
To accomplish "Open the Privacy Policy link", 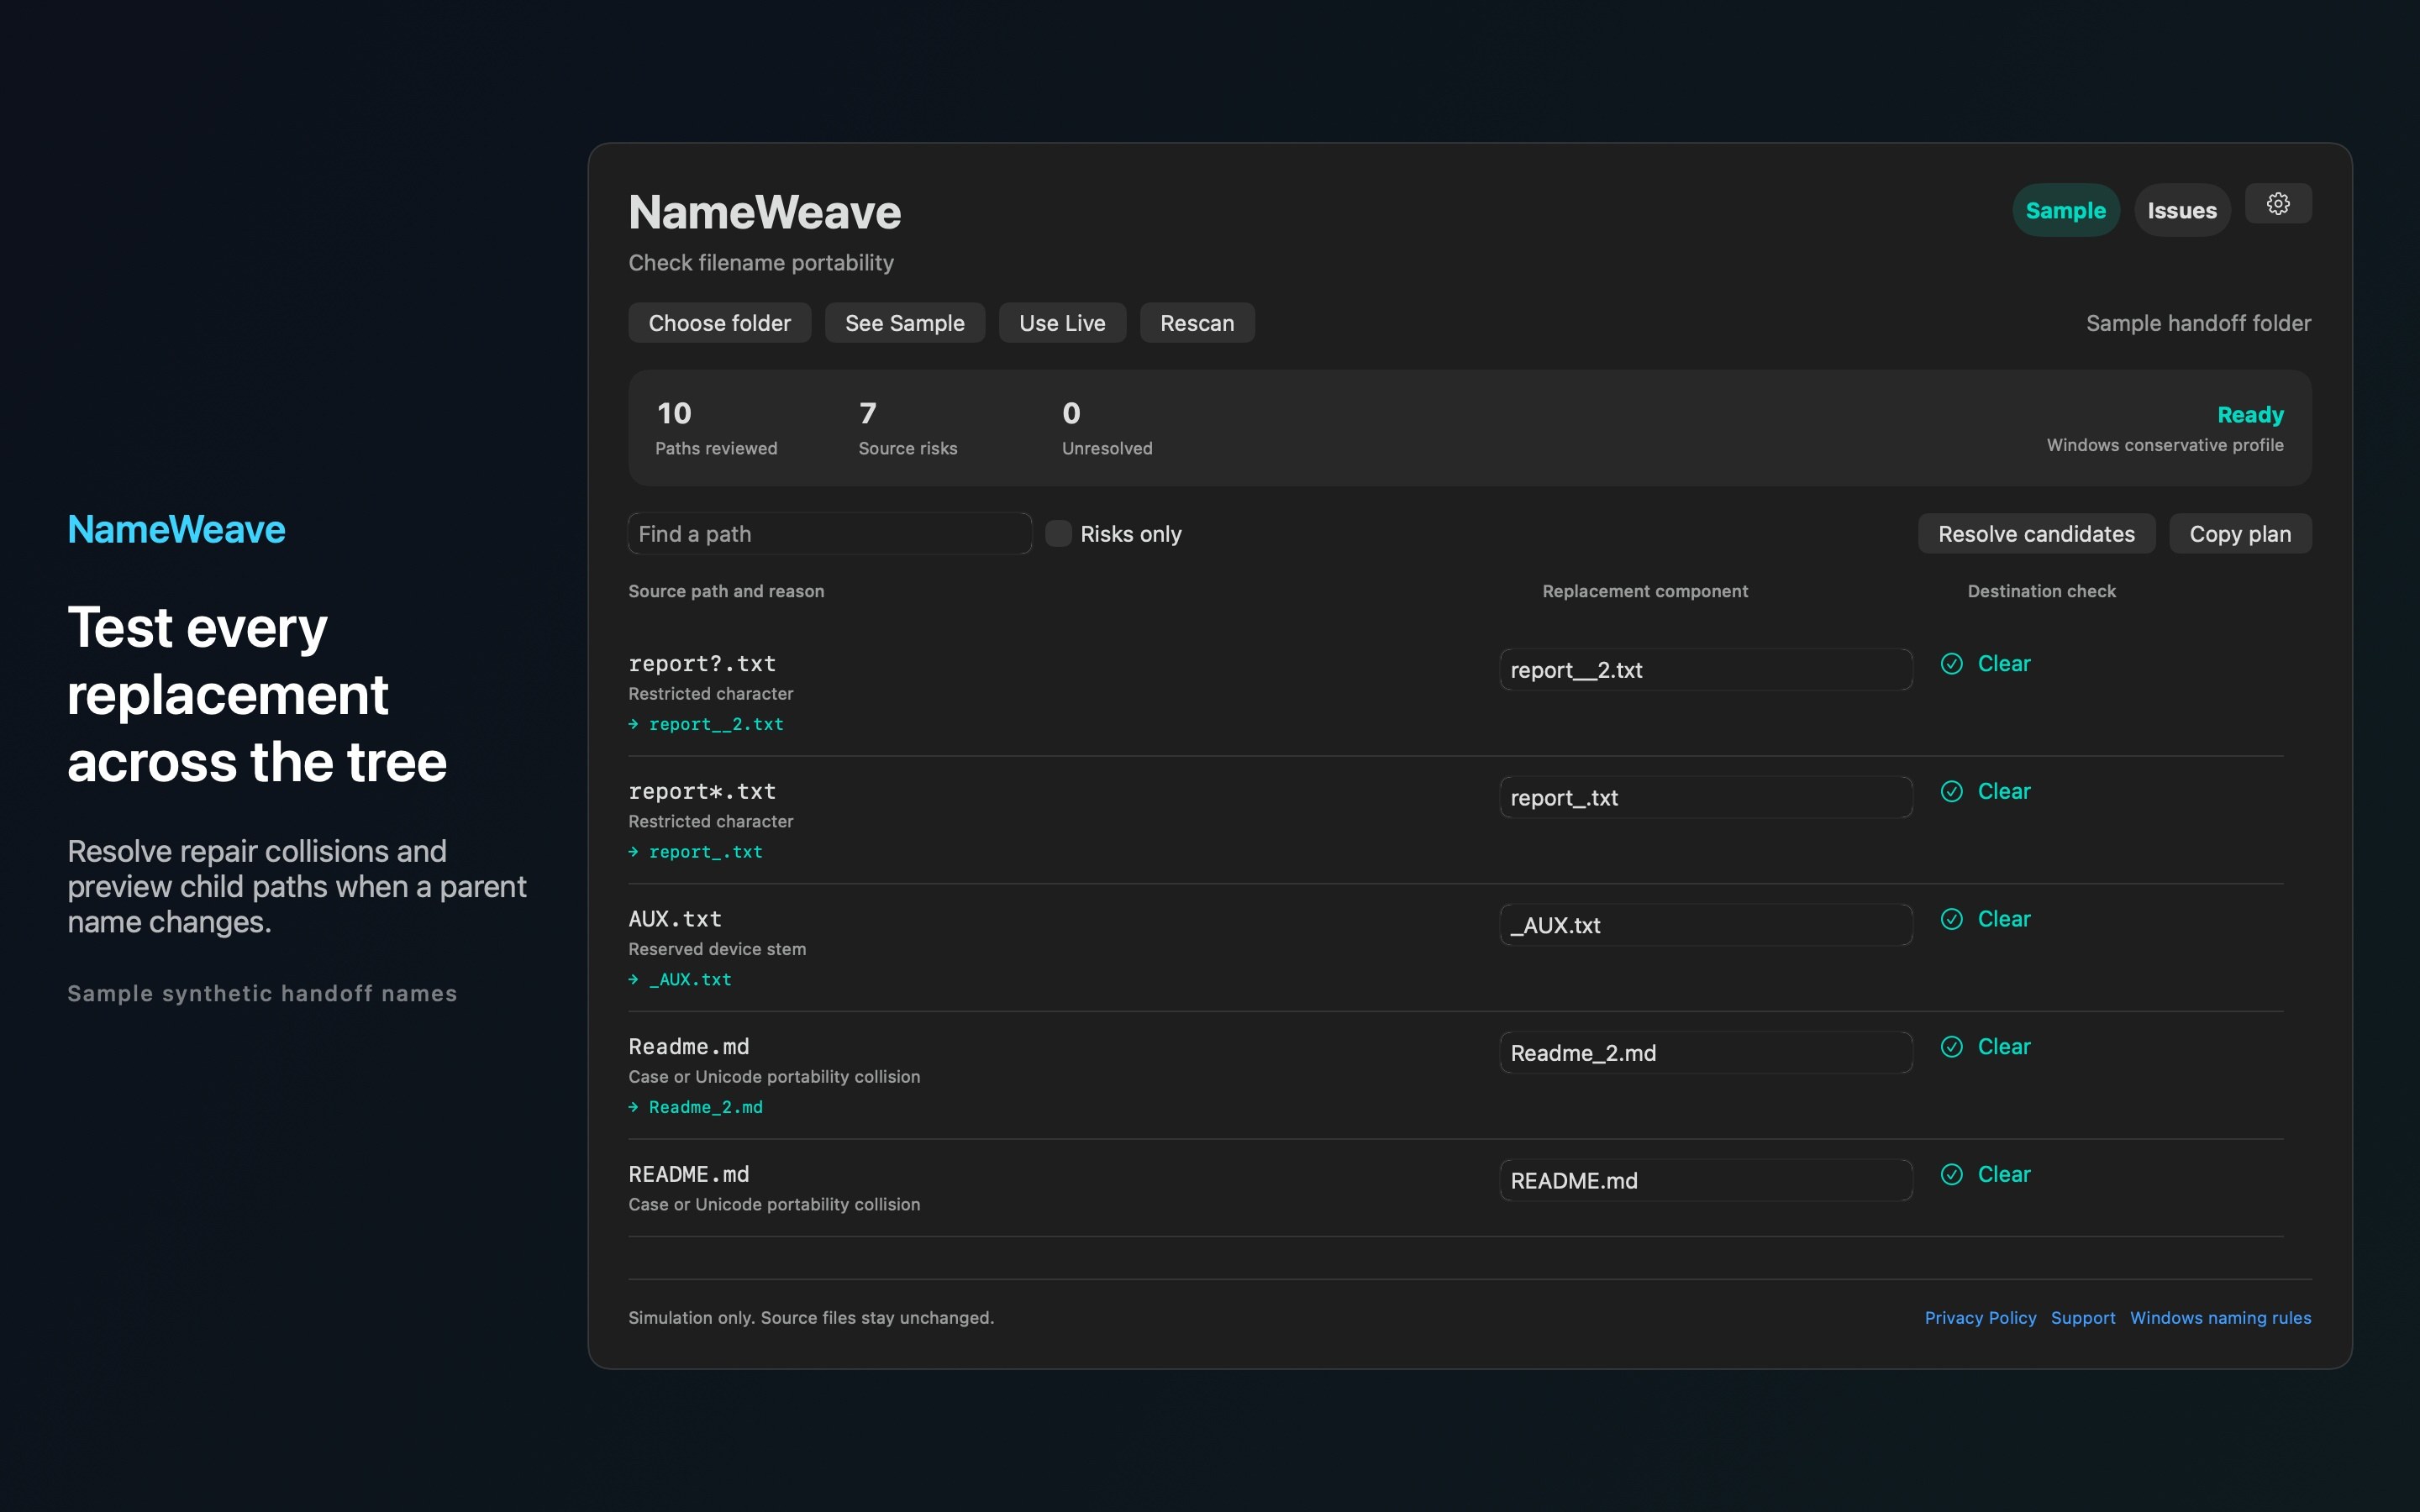I will pos(1980,1318).
